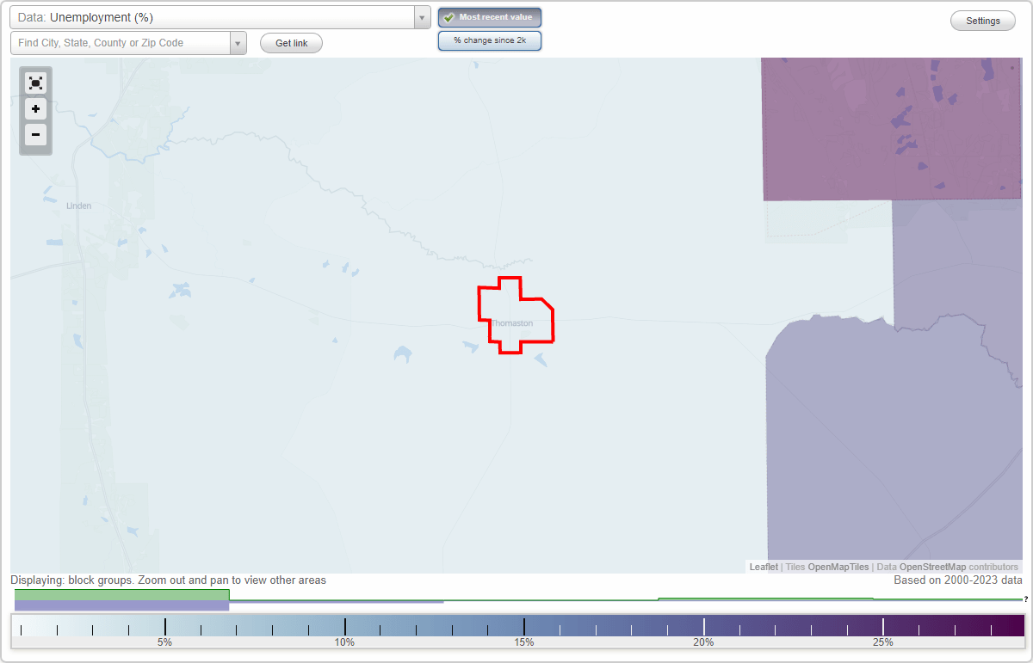Screen dimensions: 1033x663
Task: Open the Data Unemployment (%) dropdown arrow
Action: click(422, 17)
